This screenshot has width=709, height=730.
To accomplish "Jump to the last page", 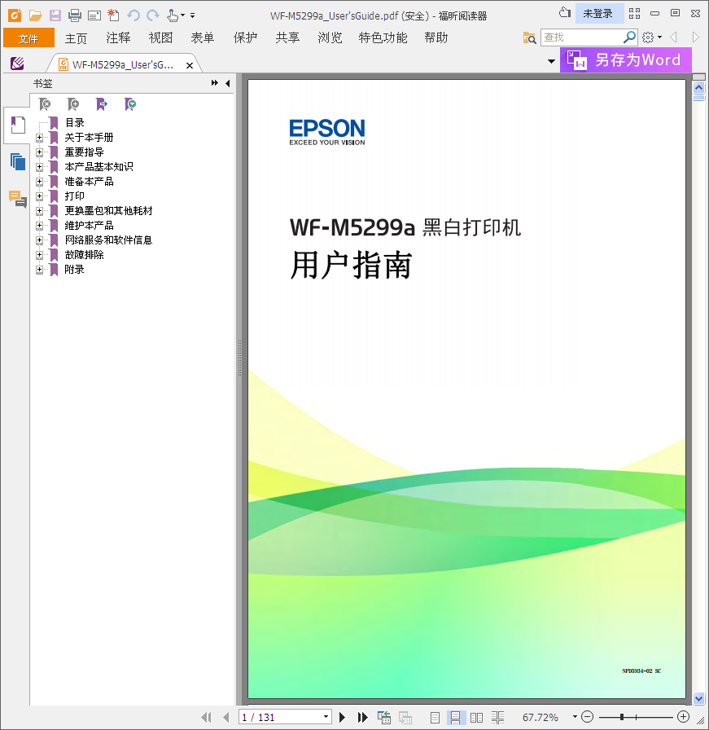I will click(363, 718).
